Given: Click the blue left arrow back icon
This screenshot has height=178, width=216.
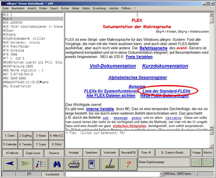Looking at the screenshot, I should click(10, 164).
